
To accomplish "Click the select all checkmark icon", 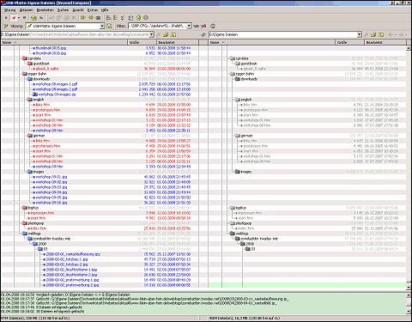I will [123, 18].
